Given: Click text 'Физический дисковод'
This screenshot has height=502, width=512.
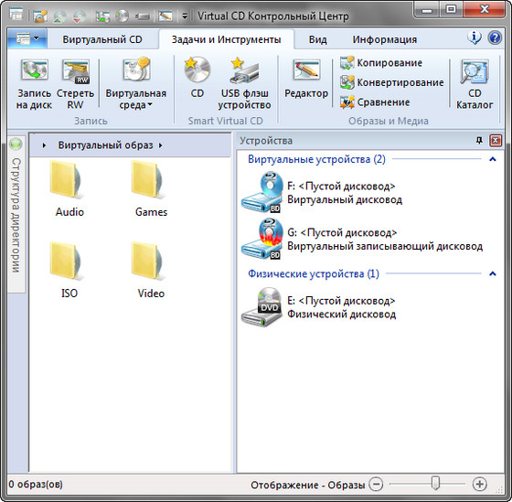Looking at the screenshot, I should (x=342, y=315).
